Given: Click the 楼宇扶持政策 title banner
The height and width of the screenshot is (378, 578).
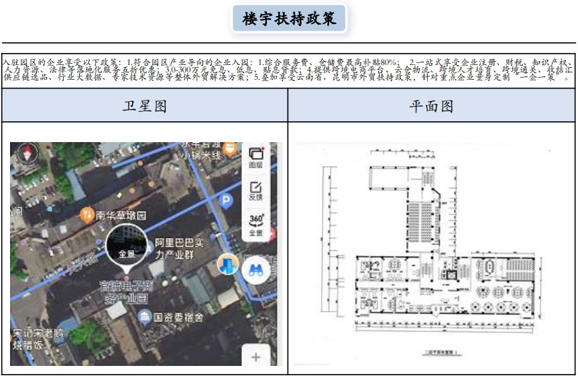Looking at the screenshot, I should pyautogui.click(x=289, y=18).
